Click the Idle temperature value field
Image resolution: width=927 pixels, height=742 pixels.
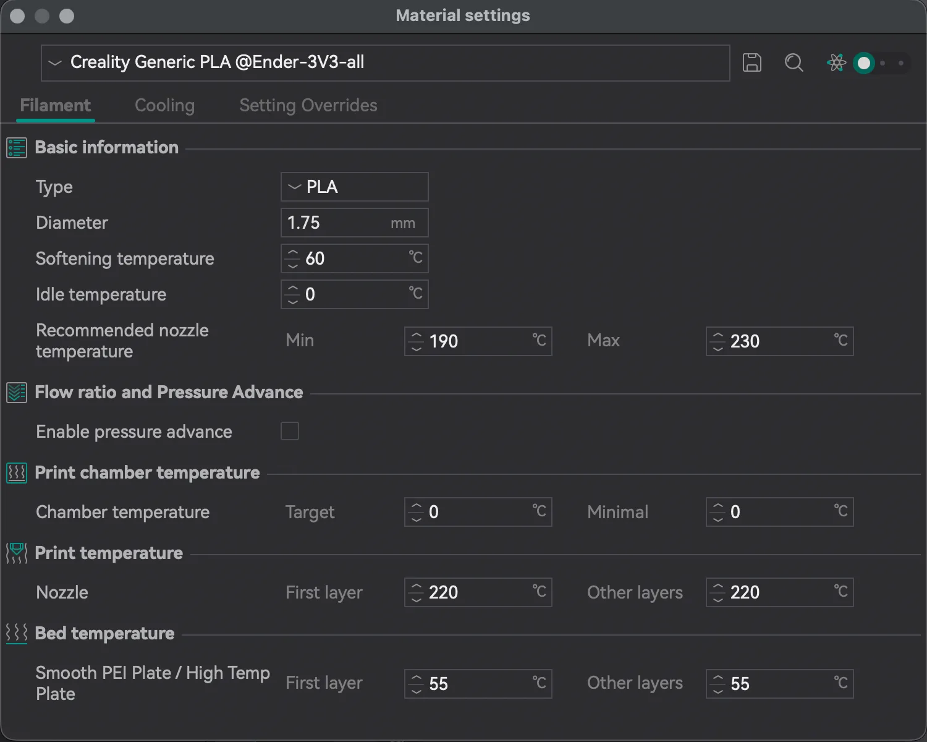[x=355, y=294]
